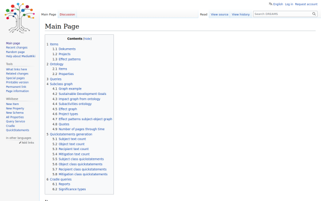Open Page information link
The height and width of the screenshot is (201, 321).
pyautogui.click(x=18, y=91)
